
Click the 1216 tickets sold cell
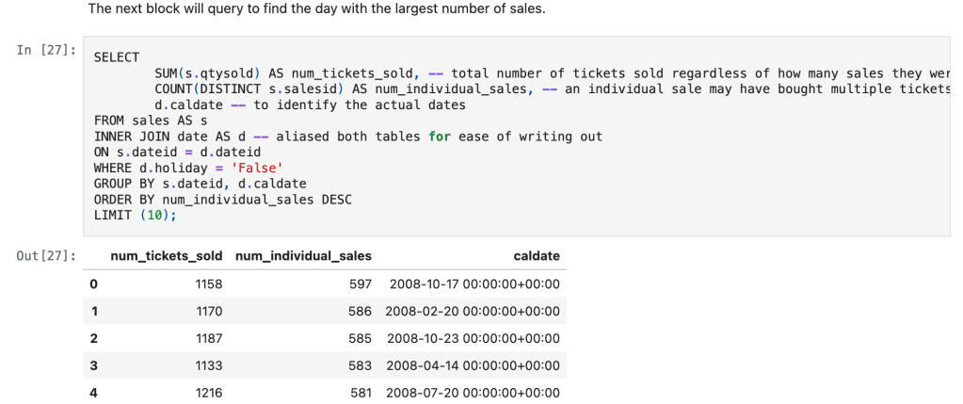tap(209, 393)
